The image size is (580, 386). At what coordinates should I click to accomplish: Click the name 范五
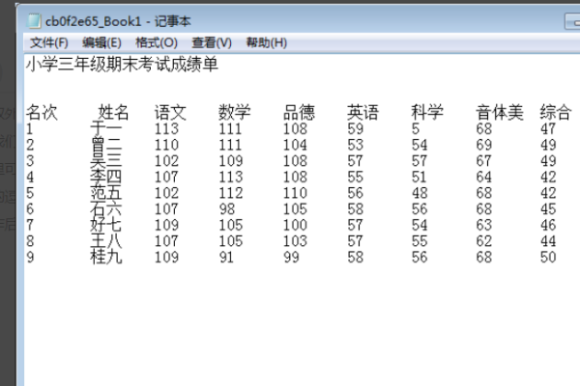(105, 193)
